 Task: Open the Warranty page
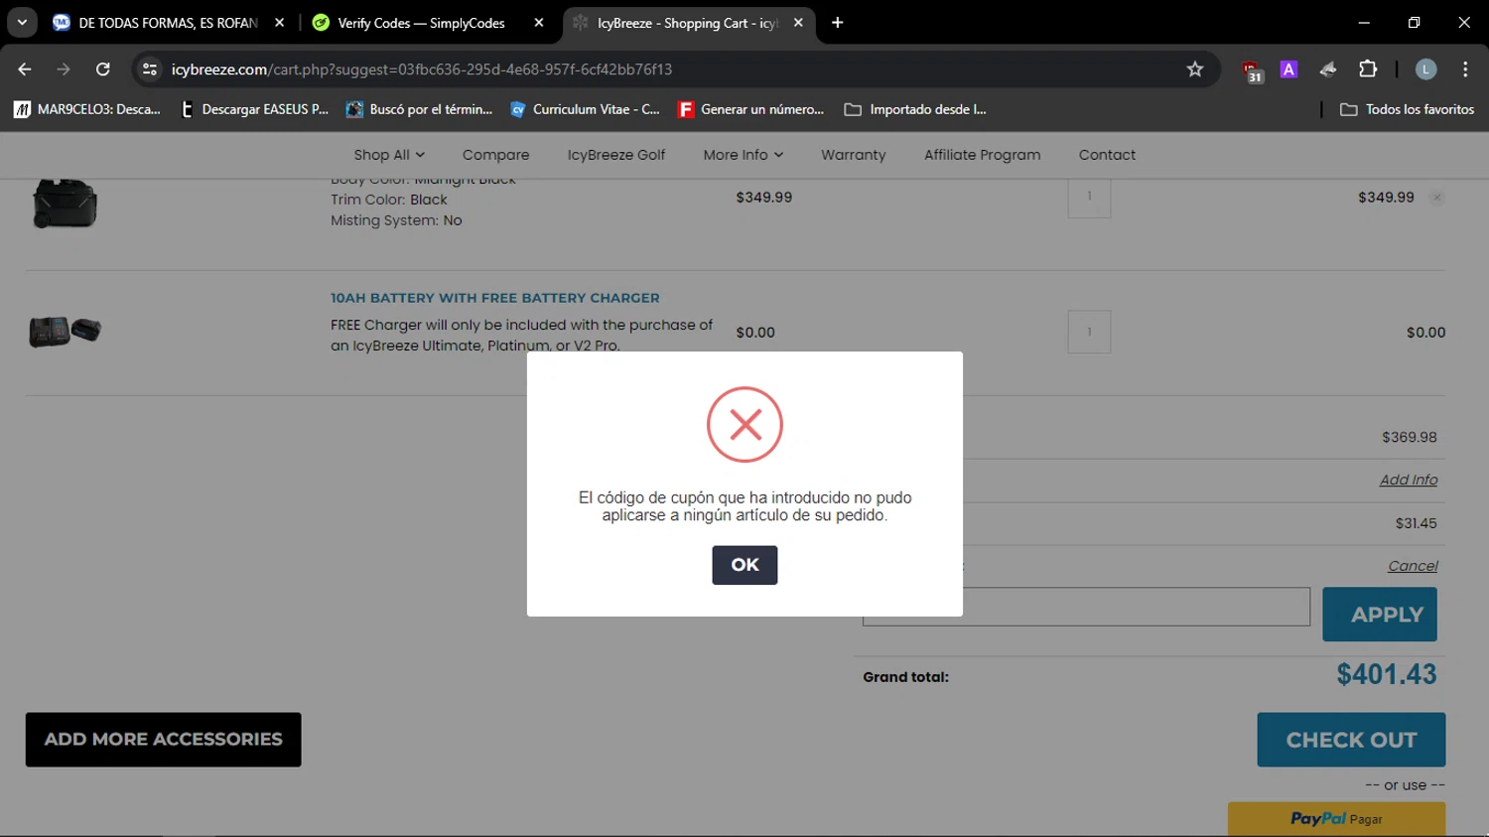854,155
